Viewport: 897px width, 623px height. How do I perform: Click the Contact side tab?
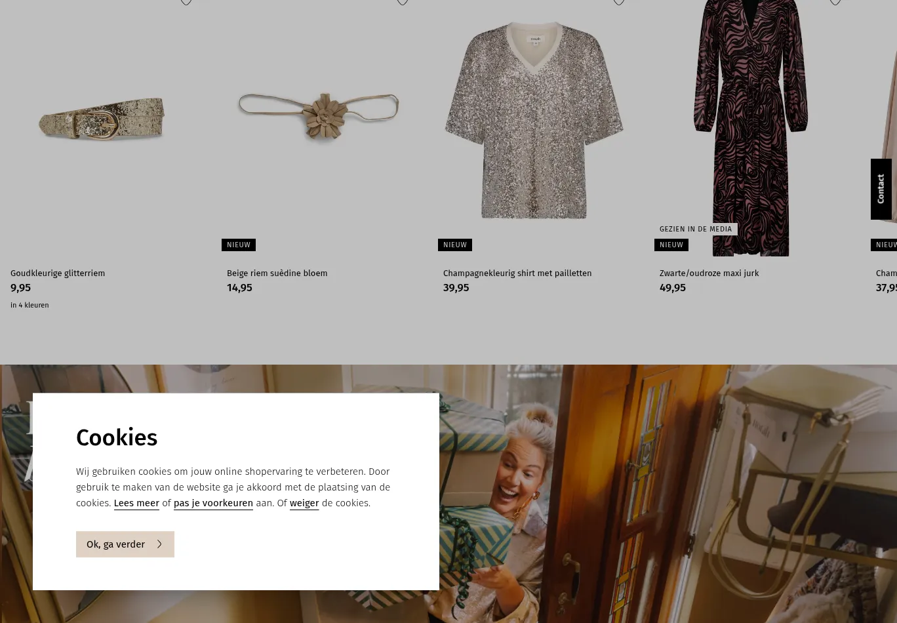(881, 189)
